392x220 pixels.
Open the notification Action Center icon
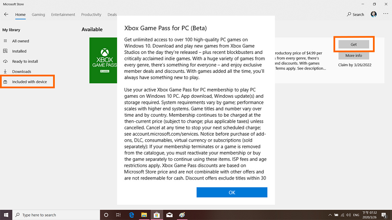click(x=384, y=215)
